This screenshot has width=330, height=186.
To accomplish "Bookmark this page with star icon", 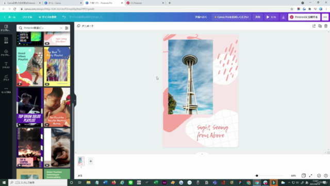I will click(292, 9).
